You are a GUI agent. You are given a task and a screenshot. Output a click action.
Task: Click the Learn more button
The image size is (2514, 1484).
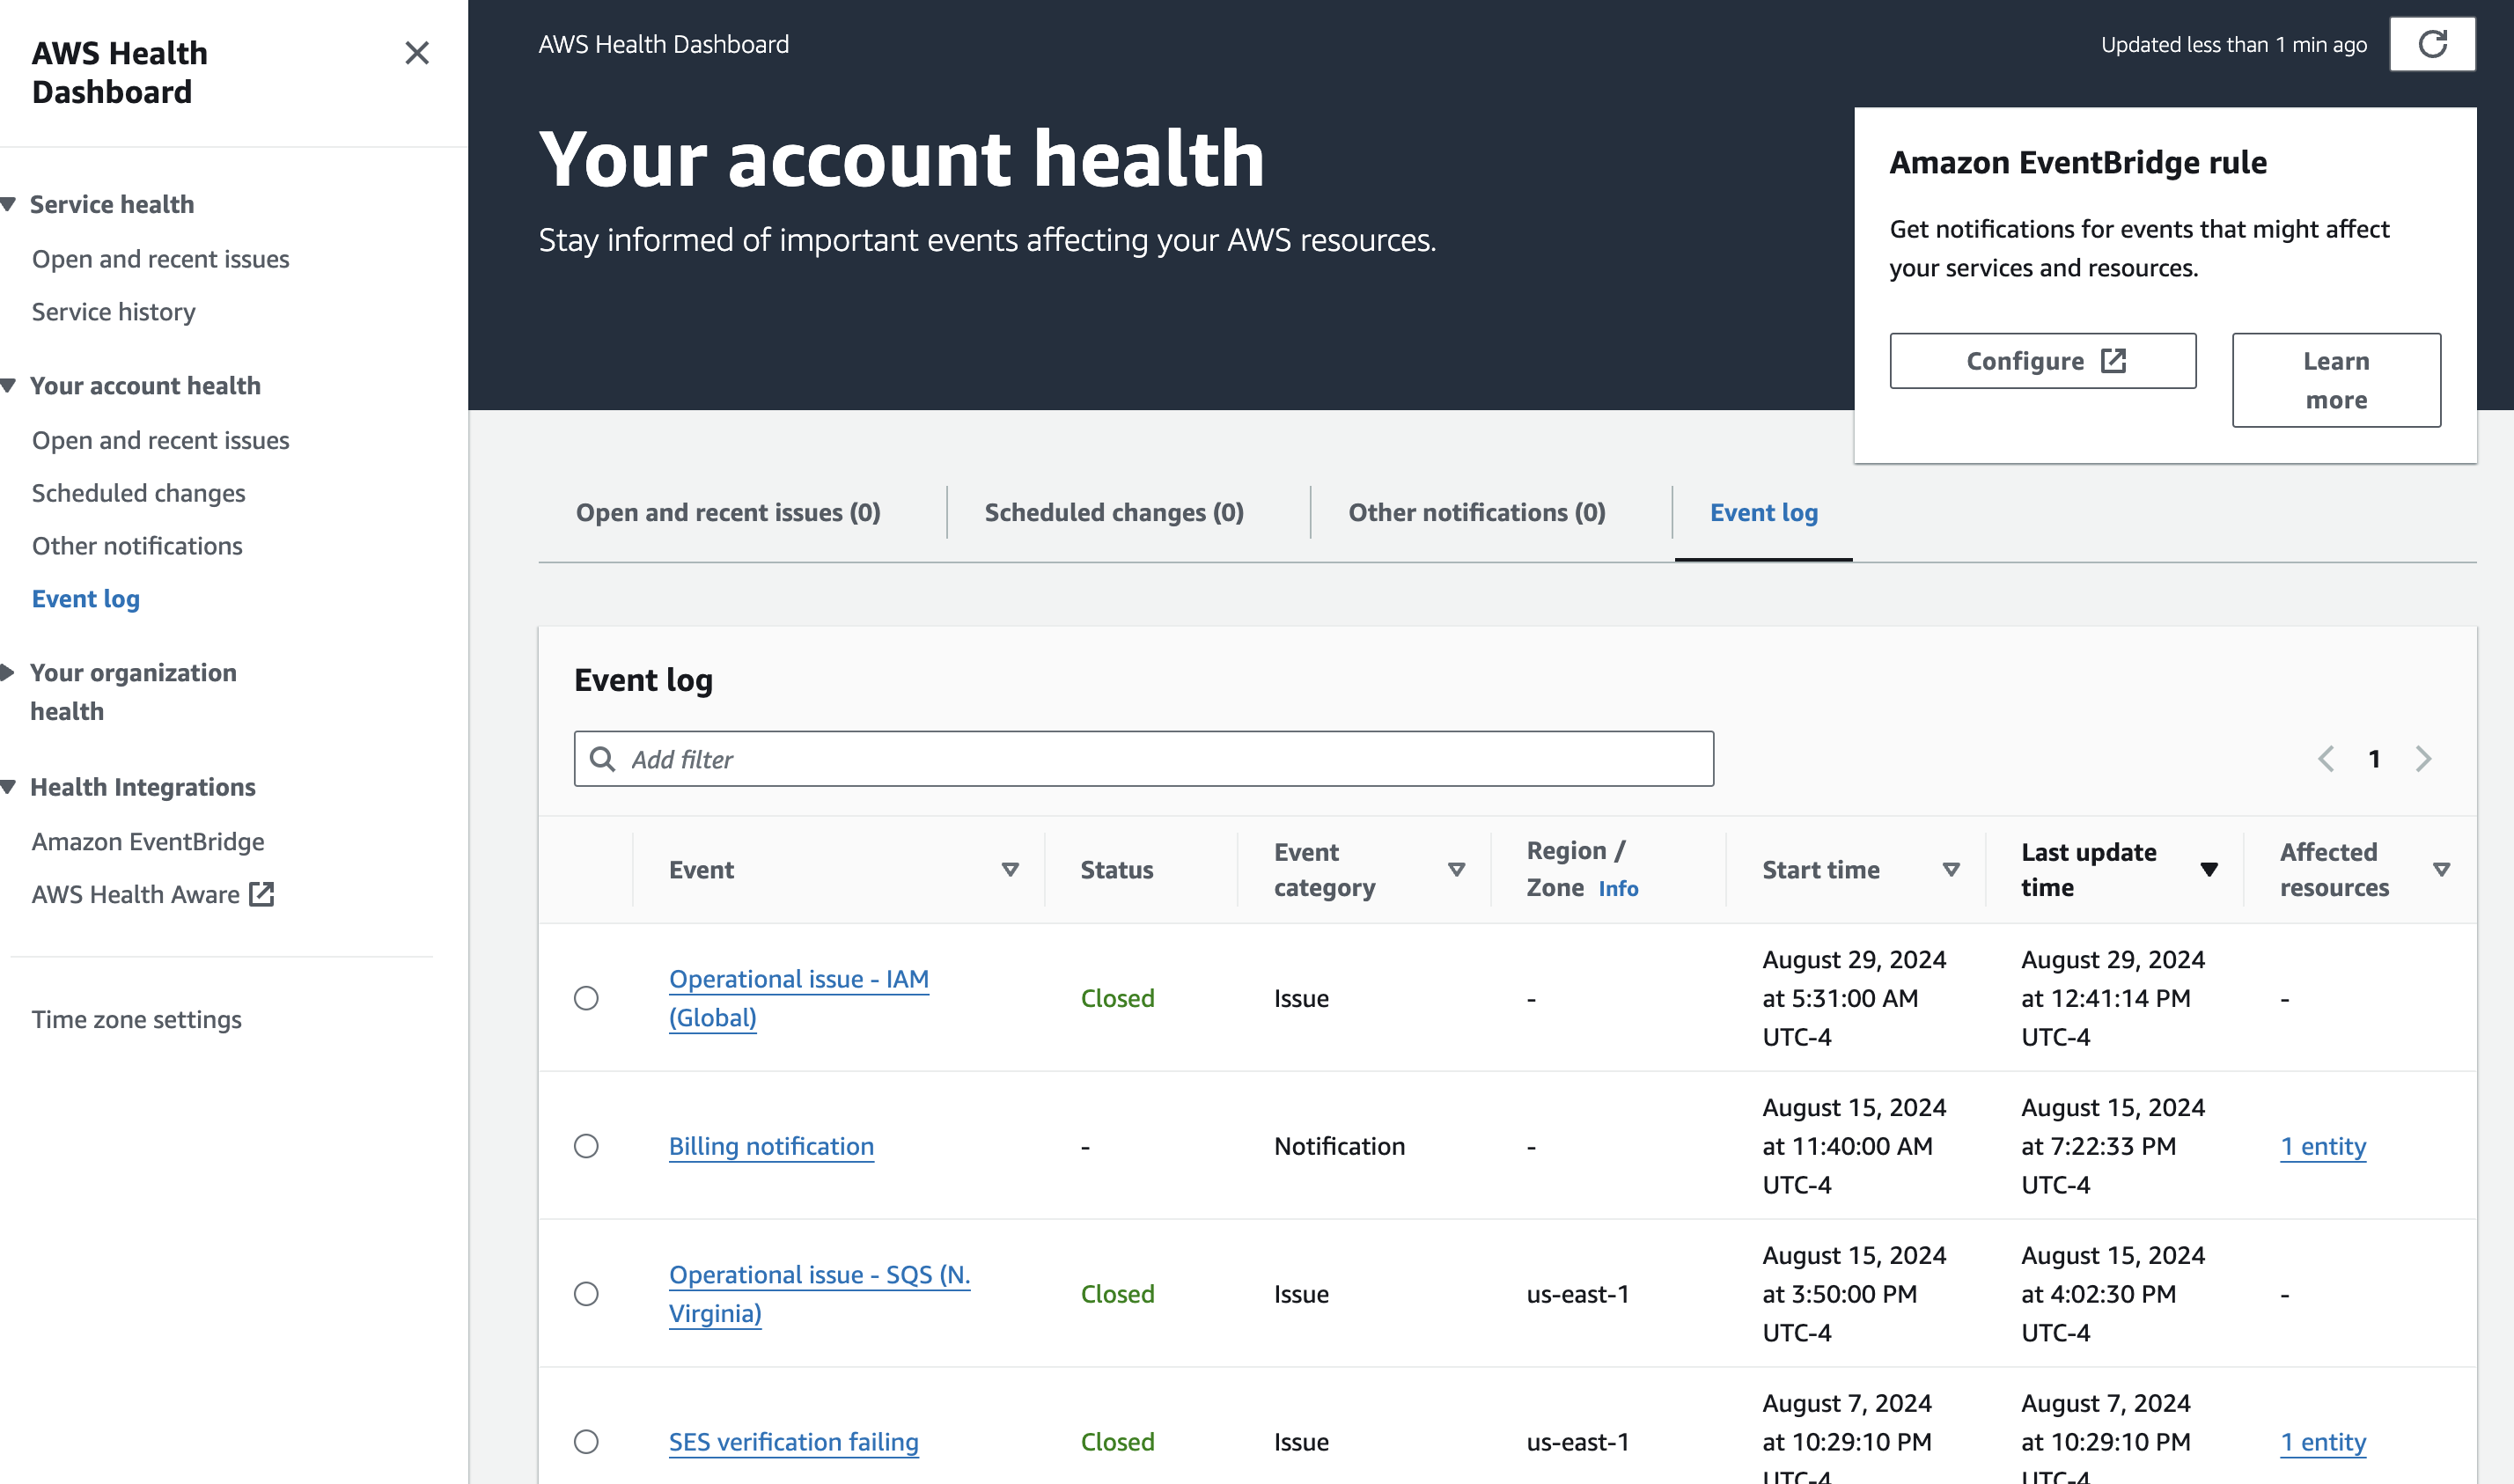[x=2336, y=380]
